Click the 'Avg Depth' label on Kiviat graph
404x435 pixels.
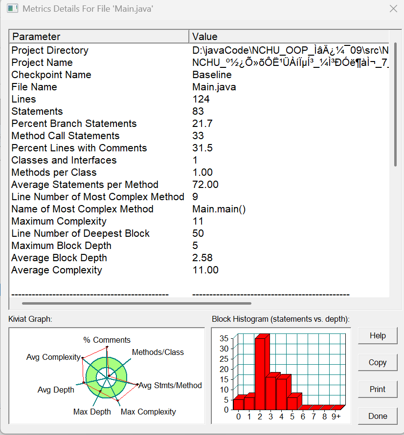(56, 390)
